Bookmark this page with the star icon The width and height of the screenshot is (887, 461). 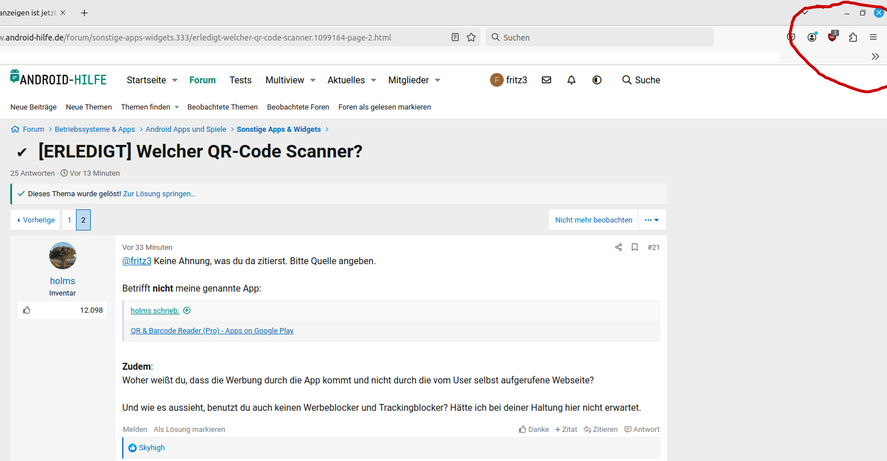point(471,37)
